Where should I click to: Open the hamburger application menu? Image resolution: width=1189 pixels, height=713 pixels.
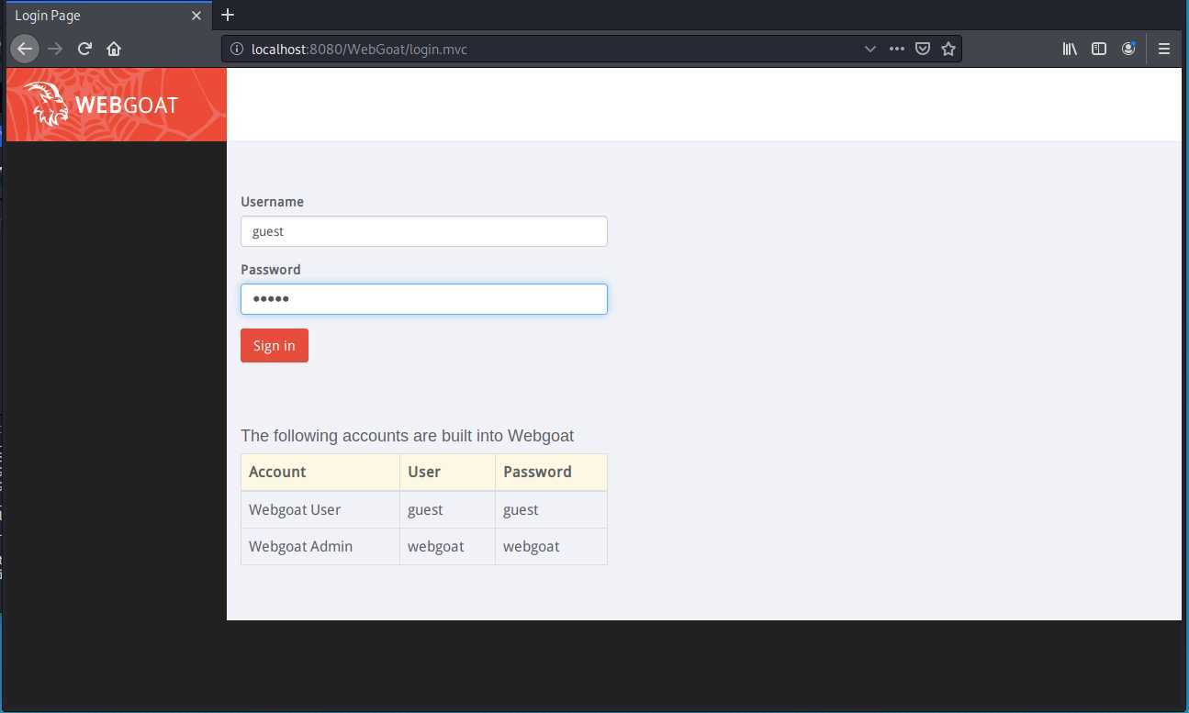(x=1164, y=49)
